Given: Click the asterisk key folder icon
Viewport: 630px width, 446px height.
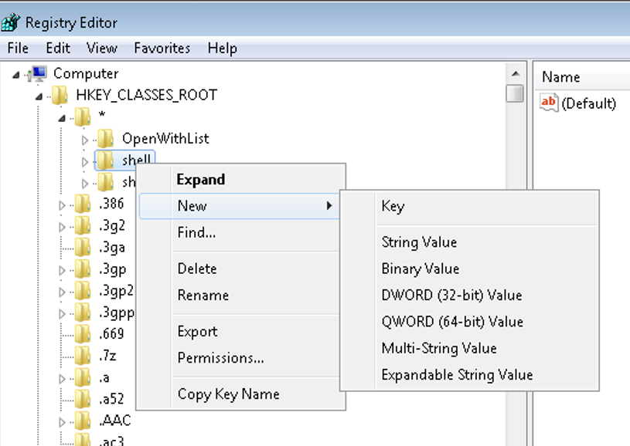Looking at the screenshot, I should point(83,117).
